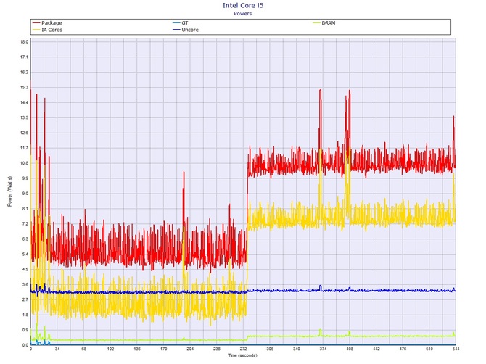486x364 pixels.
Task: Click the 9.9 y-axis value
Action: pyautogui.click(x=24, y=178)
